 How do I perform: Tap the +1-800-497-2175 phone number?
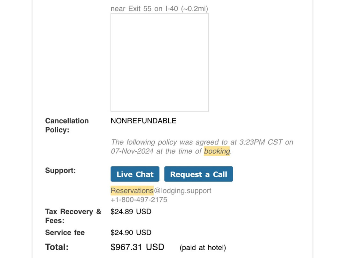(x=139, y=200)
